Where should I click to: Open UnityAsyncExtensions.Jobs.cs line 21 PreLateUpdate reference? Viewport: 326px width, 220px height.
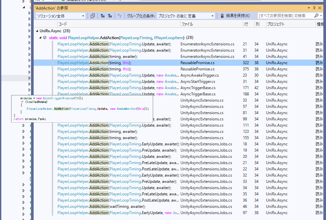pos(179,163)
